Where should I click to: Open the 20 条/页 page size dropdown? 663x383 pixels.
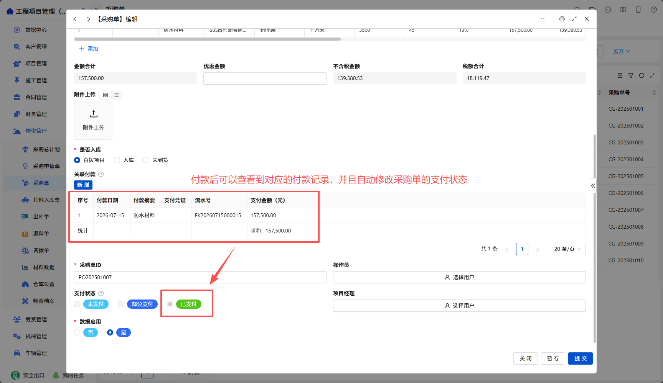[x=568, y=249]
